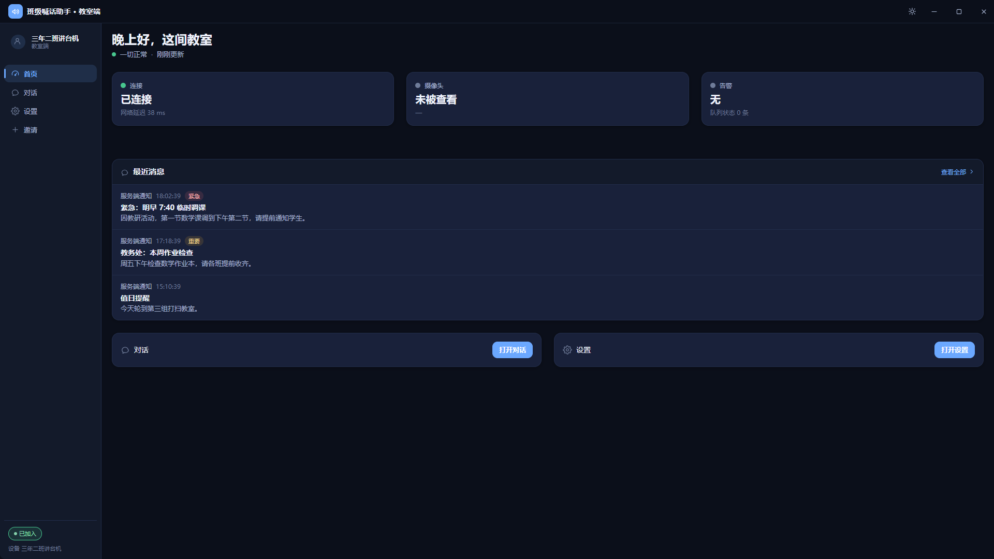This screenshot has height=559, width=994.
Task: Click timestamp 15:10:39
Action: 168,287
